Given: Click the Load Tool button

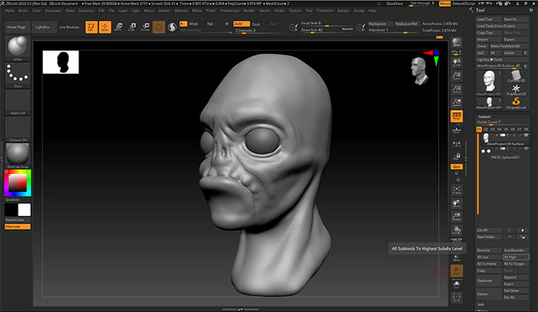Looking at the screenshot, I should (x=486, y=19).
